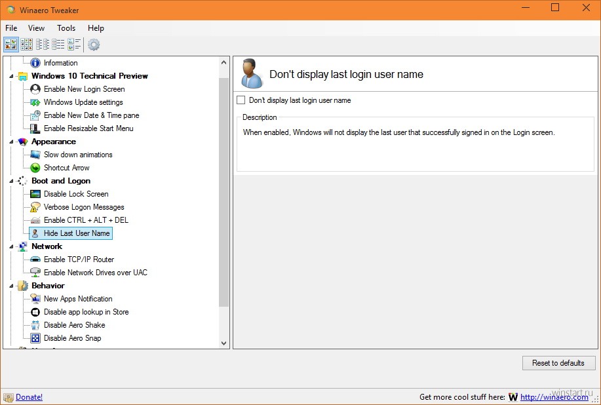Pick the fifth toolbar details view icon
The width and height of the screenshot is (601, 405).
coord(74,45)
